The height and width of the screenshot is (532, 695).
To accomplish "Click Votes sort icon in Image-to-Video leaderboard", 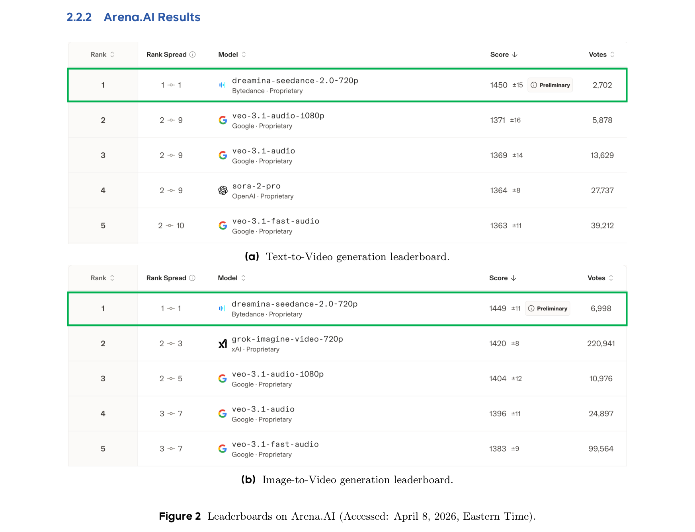I will click(x=611, y=278).
